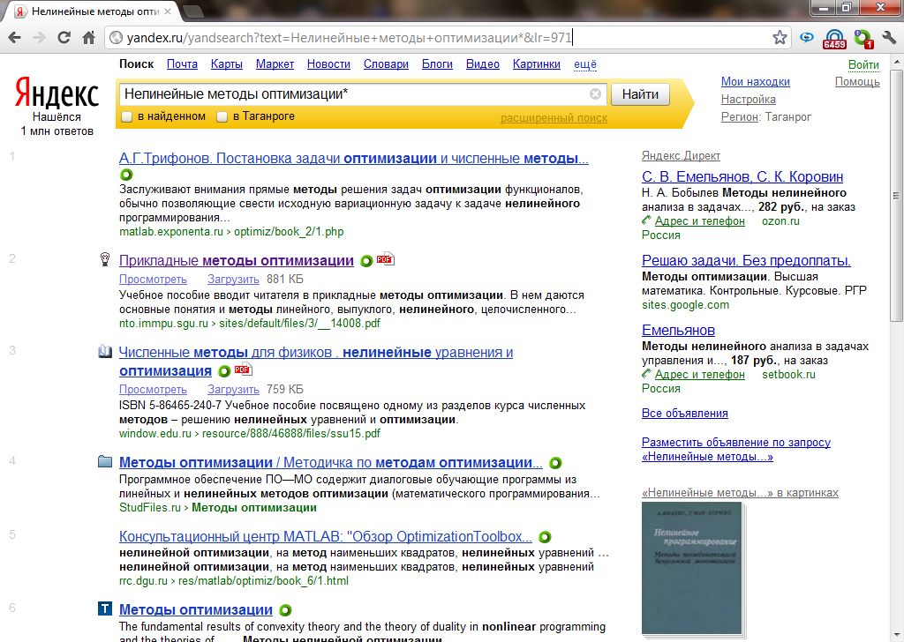Click Просмотреть under the 881 КБ result
The image size is (904, 642).
point(153,280)
